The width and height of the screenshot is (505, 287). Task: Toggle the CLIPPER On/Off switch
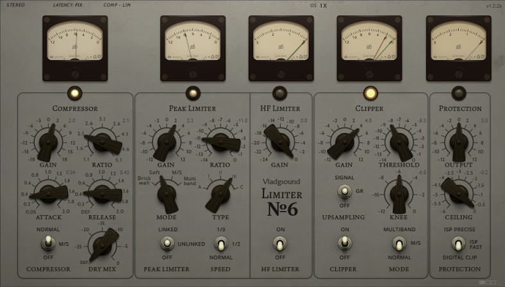tap(344, 243)
